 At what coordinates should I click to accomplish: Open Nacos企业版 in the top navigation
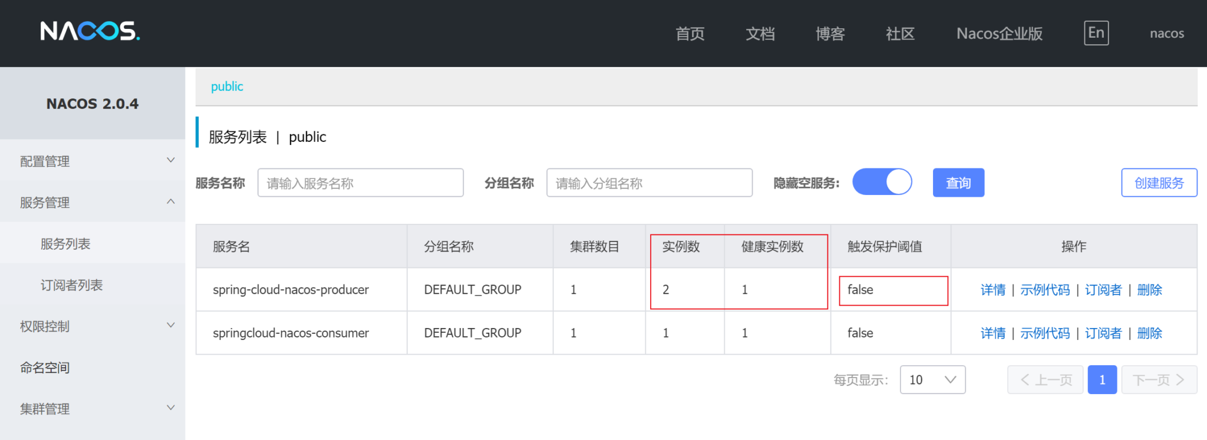click(x=1000, y=34)
